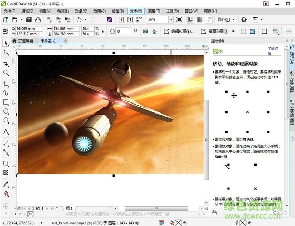This screenshot has height=226, width=295.
Task: Open the 位图(B) menu
Action: coord(118,11)
